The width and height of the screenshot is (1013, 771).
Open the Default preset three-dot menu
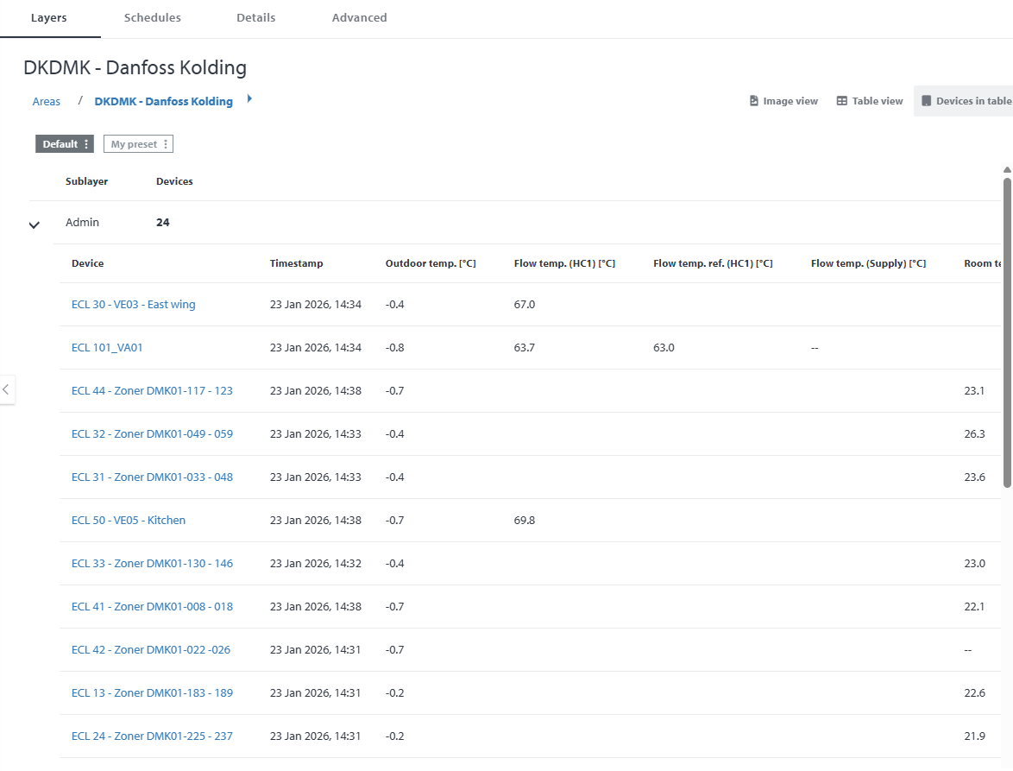[86, 144]
